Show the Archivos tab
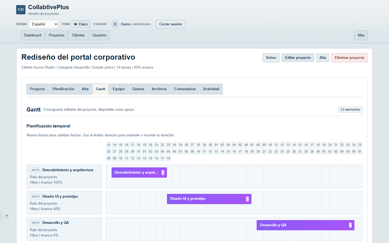389x243 pixels. tap(159, 89)
